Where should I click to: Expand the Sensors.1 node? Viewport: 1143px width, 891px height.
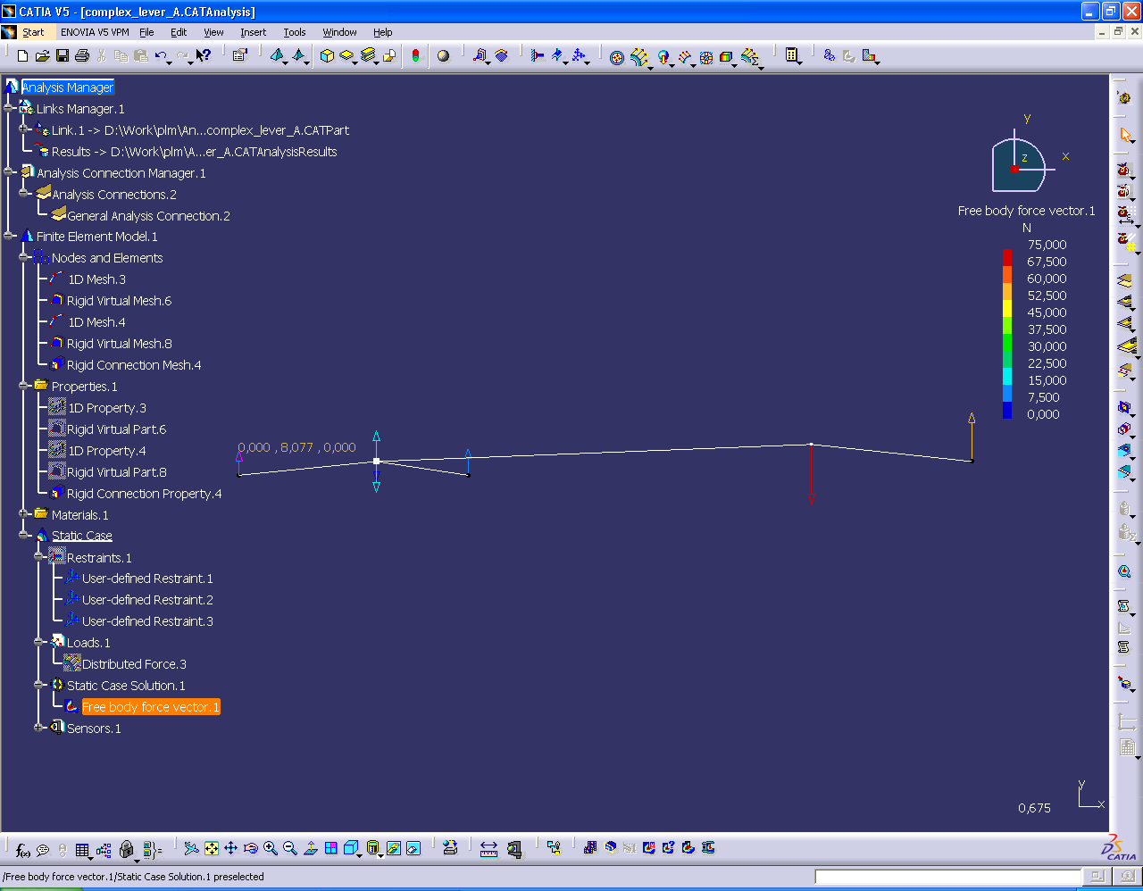point(39,728)
